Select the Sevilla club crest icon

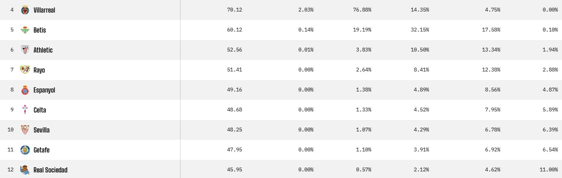point(25,130)
